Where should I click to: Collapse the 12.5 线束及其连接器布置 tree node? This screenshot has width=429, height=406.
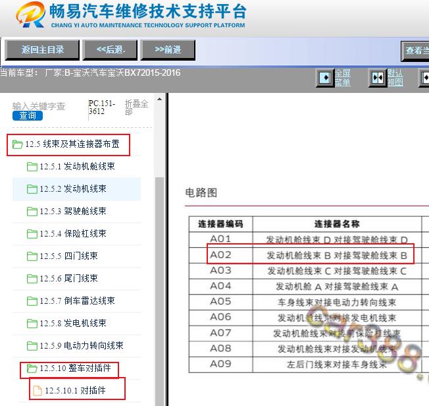point(72,144)
